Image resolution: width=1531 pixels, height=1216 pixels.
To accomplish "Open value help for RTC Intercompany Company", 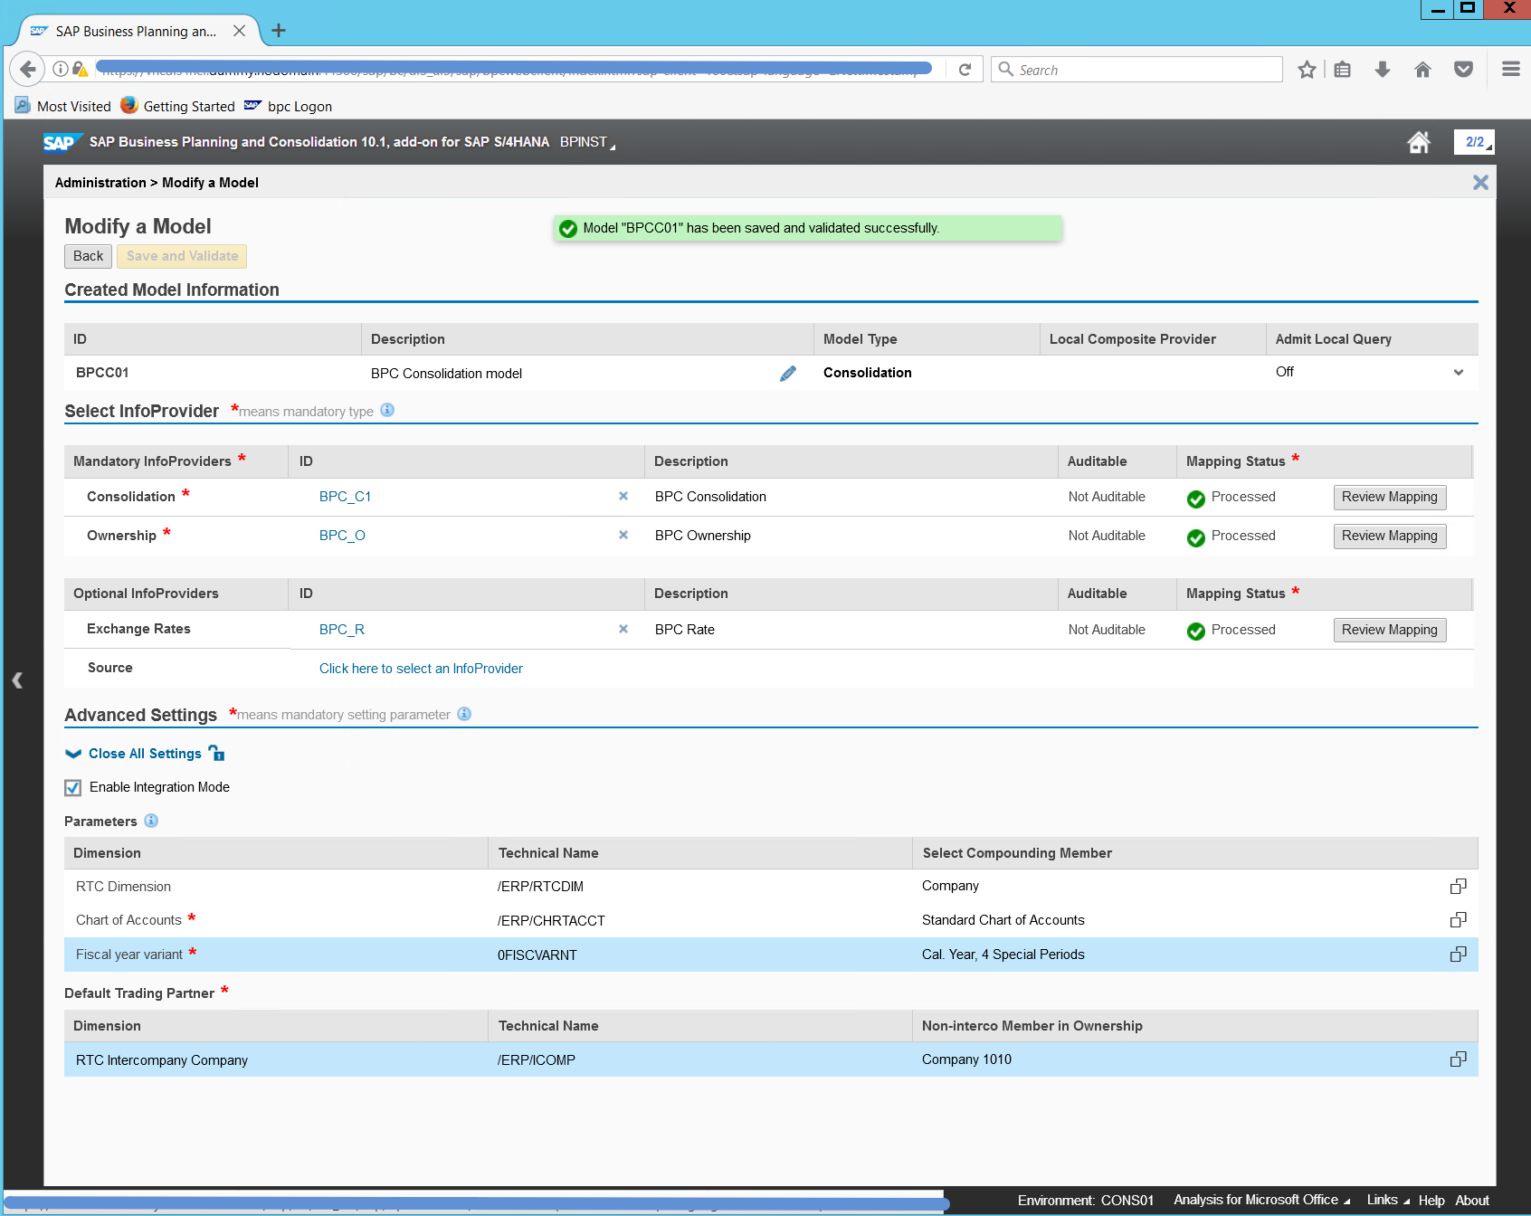I will 1458,1059.
